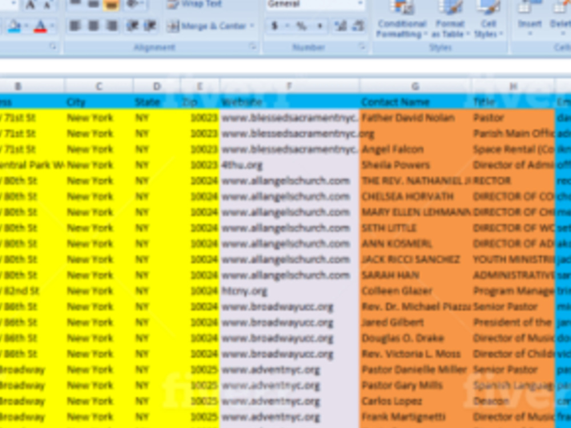Screen dimensions: 571x428
Task: Select column H header
Action: click(x=513, y=86)
